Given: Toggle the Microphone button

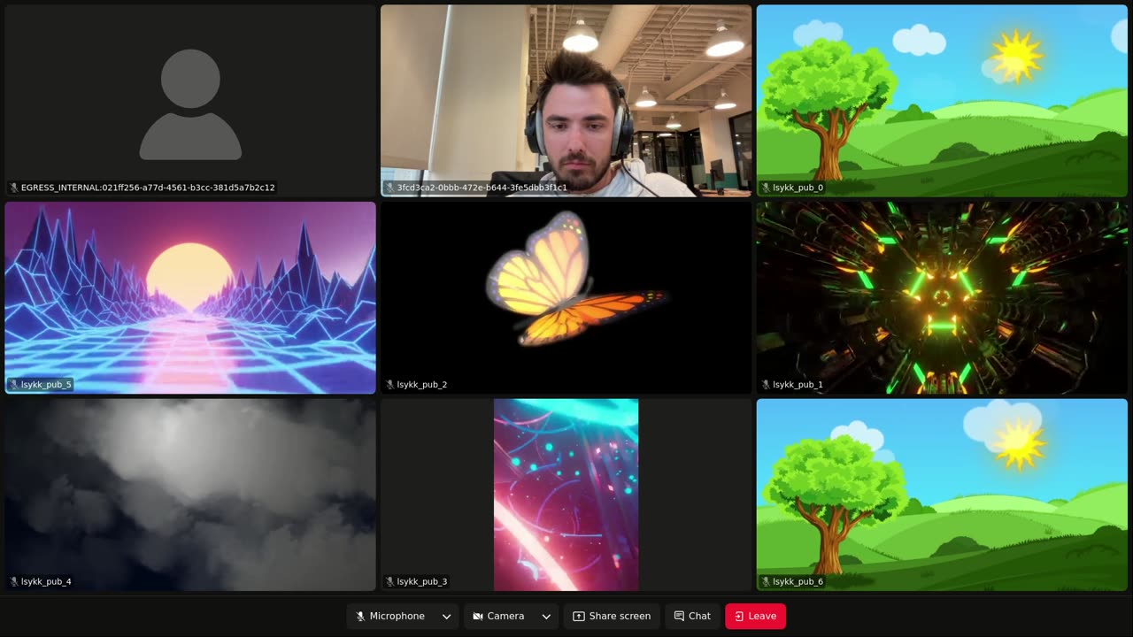Looking at the screenshot, I should pyautogui.click(x=390, y=617).
